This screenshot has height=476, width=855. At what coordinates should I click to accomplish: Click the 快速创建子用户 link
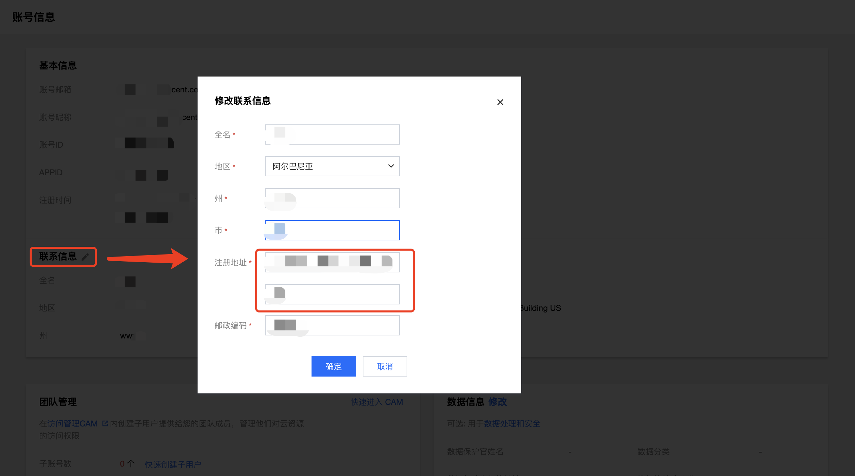point(173,464)
